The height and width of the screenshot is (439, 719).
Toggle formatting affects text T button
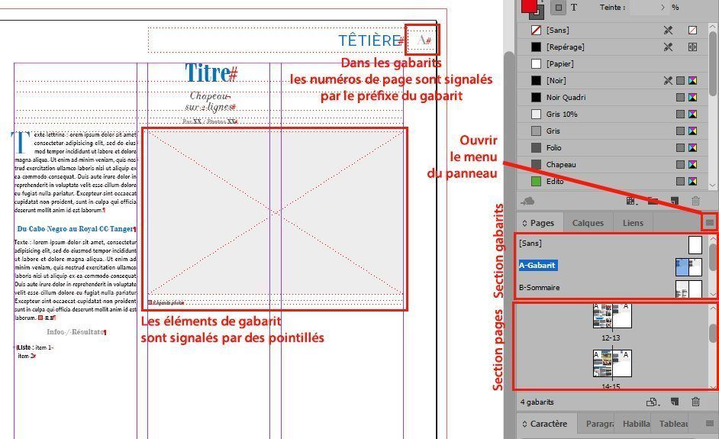click(x=574, y=8)
